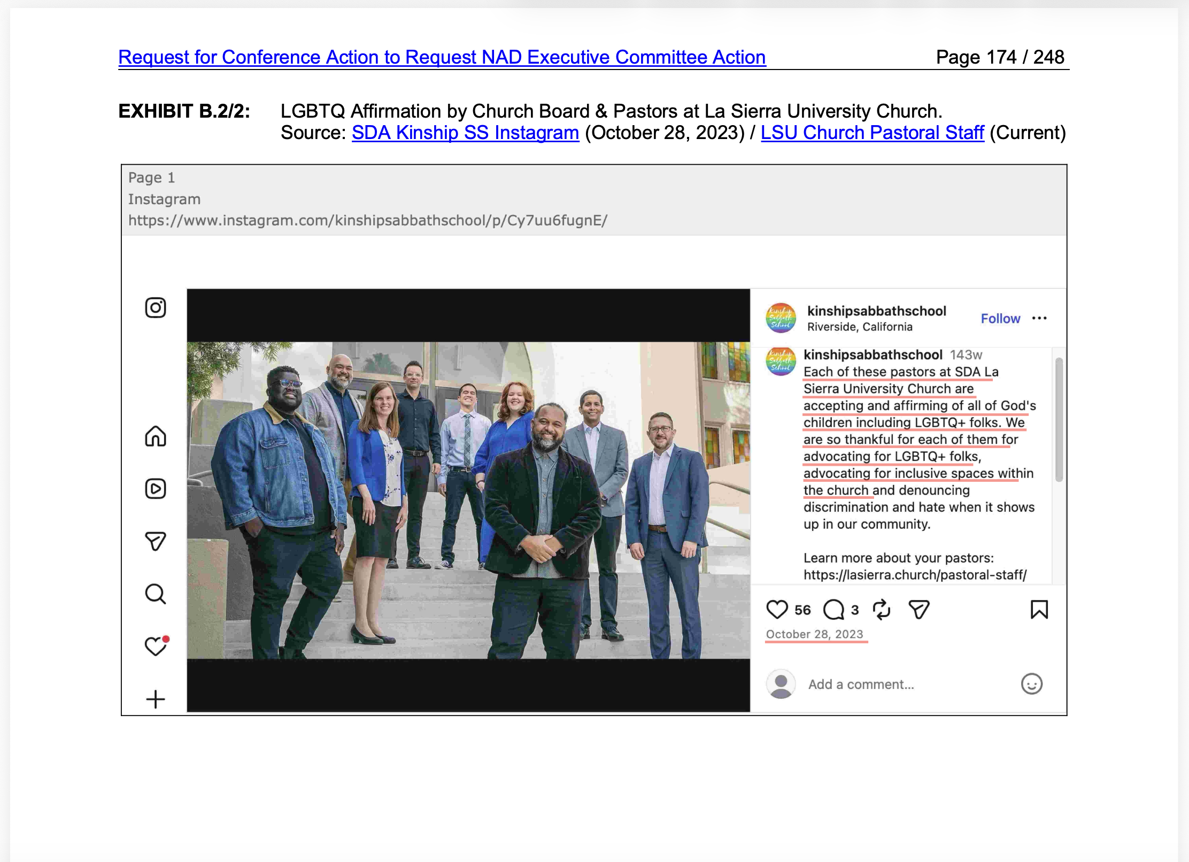Viewport: 1189px width, 862px height.
Task: Click the caption panel scrollbar
Action: point(1059,420)
